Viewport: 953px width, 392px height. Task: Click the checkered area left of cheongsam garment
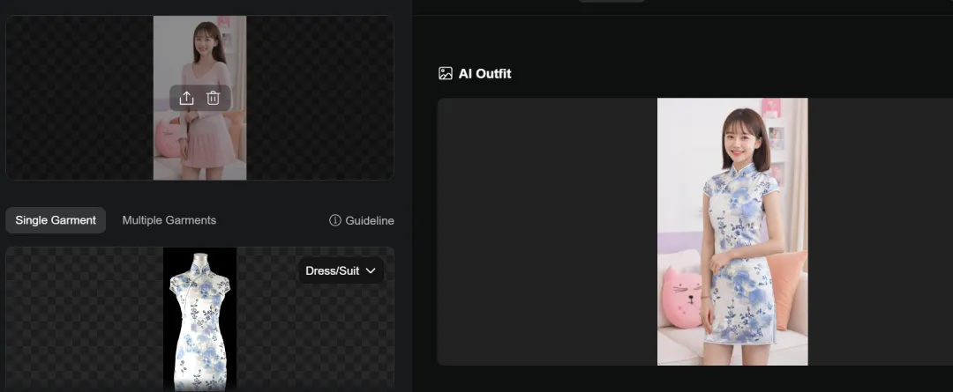85,319
